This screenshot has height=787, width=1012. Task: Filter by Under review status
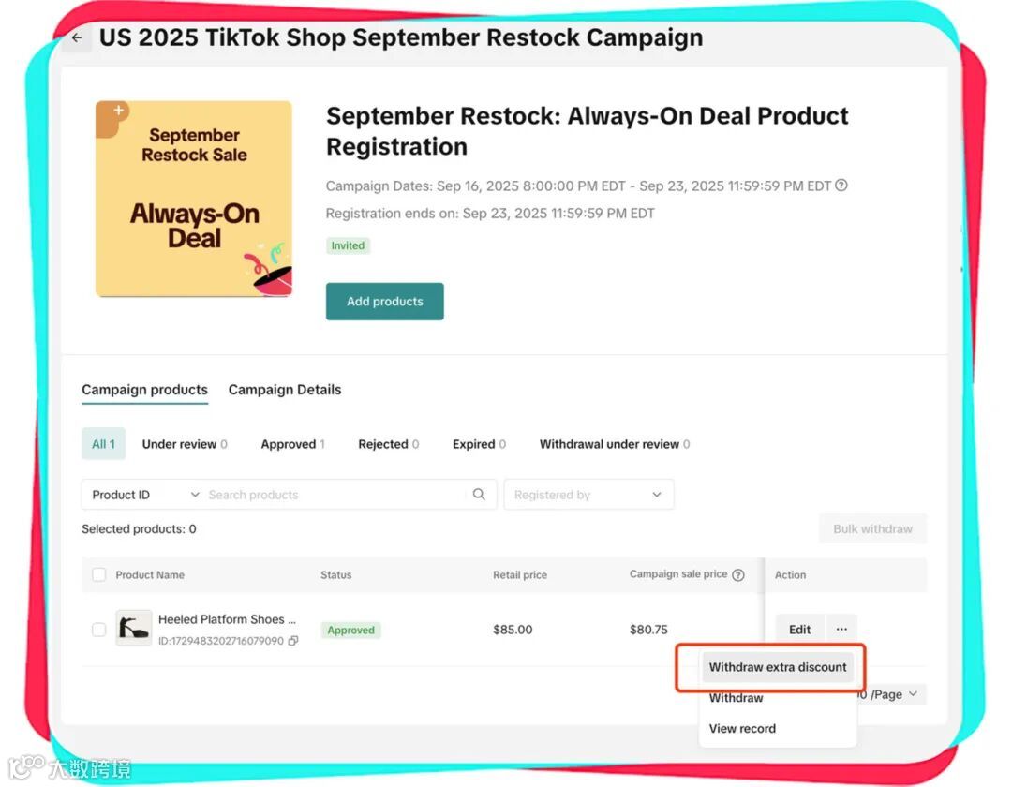click(185, 444)
